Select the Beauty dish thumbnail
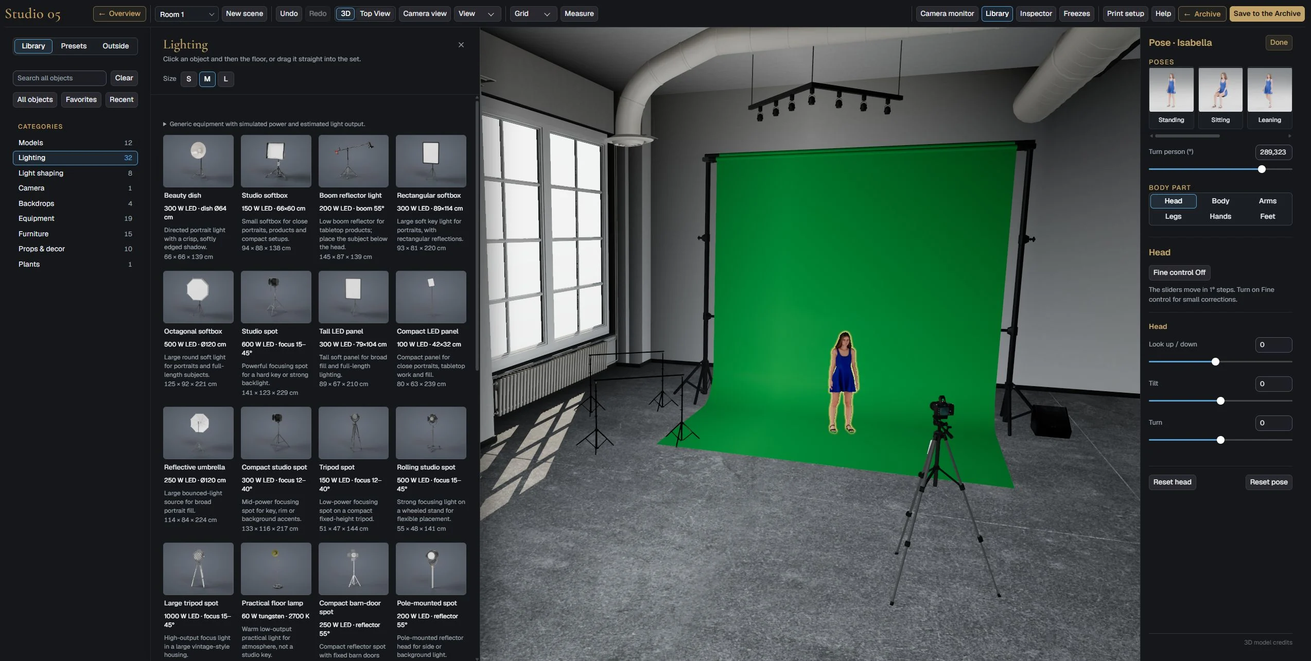 click(x=198, y=161)
